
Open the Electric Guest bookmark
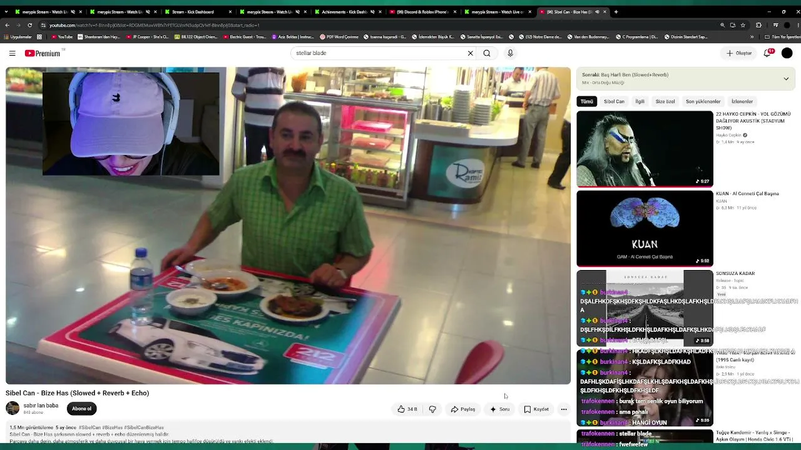click(245, 37)
